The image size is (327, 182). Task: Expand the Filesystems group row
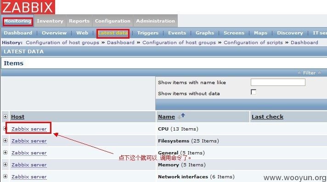point(5,141)
